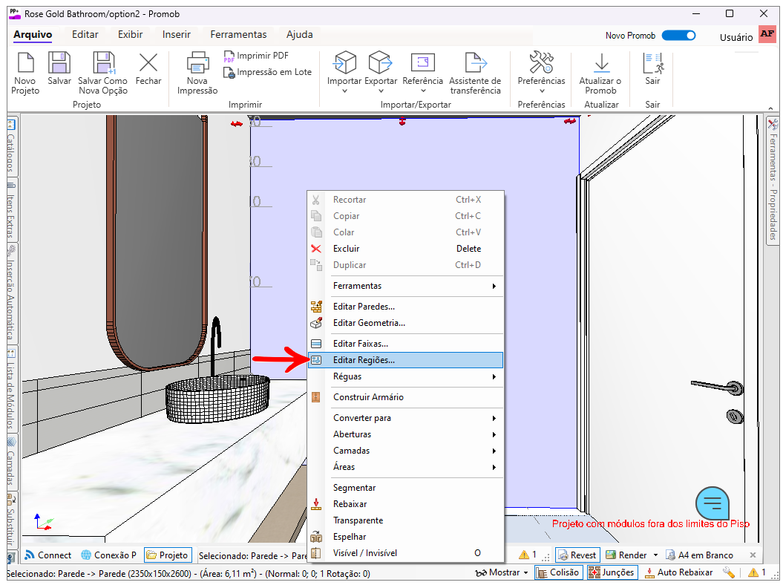Screen dimensions: 783x588
Task: Click the Importar cube icon
Action: [x=344, y=62]
